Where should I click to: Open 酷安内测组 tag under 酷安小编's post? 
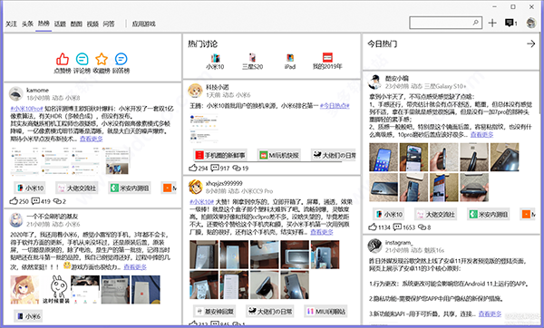click(488, 214)
